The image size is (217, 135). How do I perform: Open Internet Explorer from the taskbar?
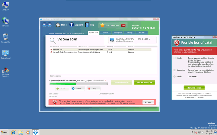tap(13, 132)
